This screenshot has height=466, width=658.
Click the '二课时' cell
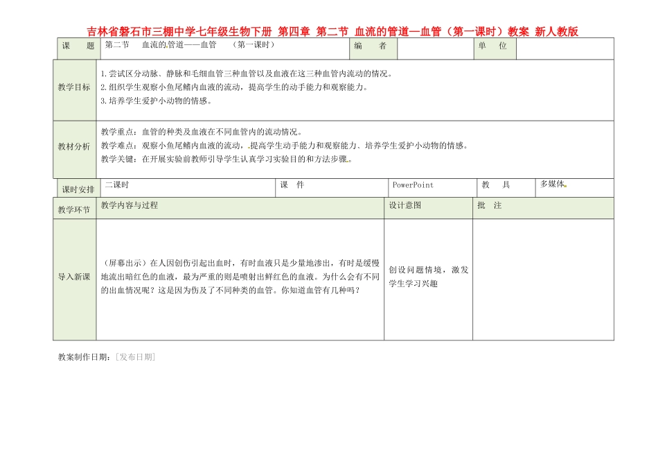pyautogui.click(x=188, y=188)
